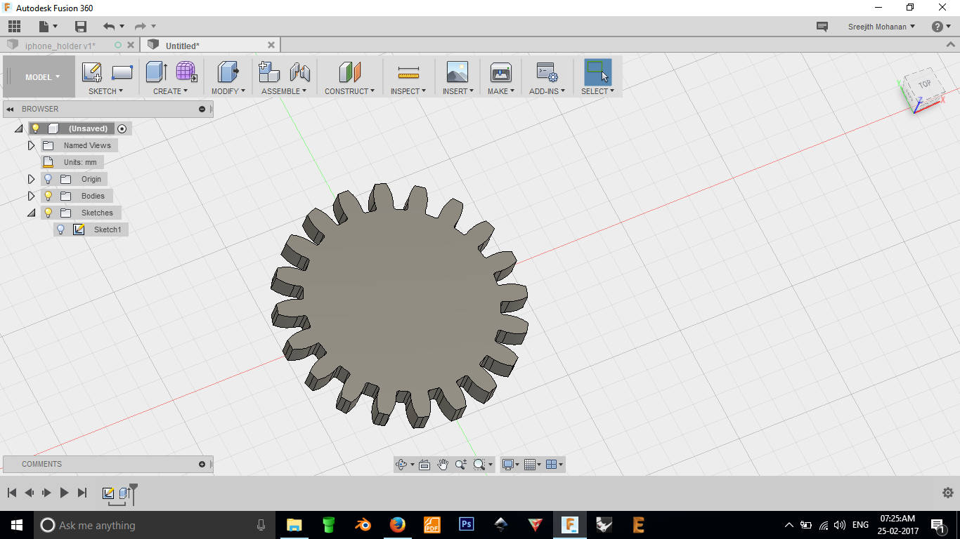Undo the last action
960x539 pixels.
[109, 27]
